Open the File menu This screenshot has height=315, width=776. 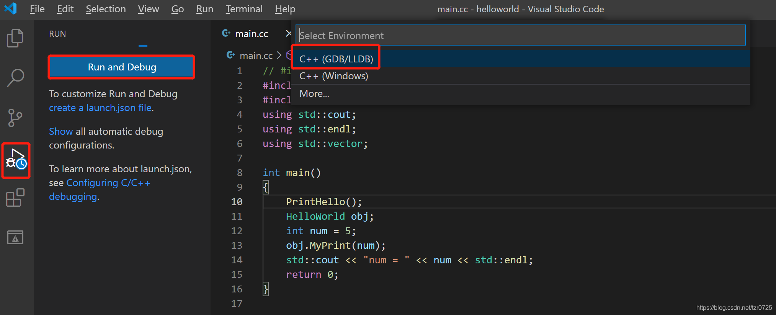37,9
